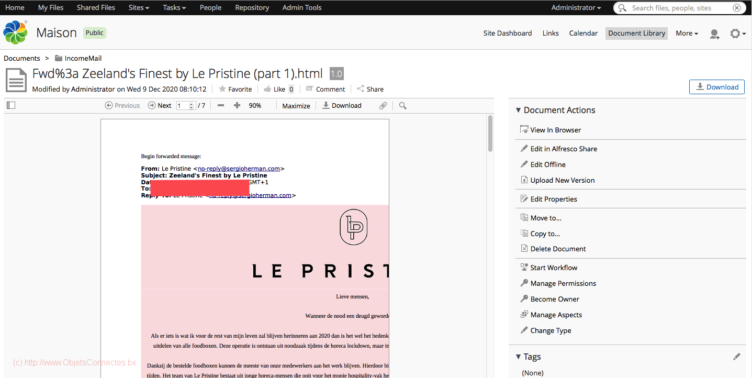Click the Public visibility badge
The width and height of the screenshot is (752, 378).
[x=95, y=32]
